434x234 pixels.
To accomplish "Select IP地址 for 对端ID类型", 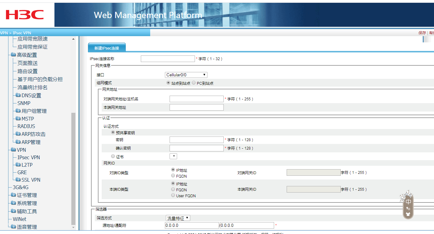I will point(173,170).
